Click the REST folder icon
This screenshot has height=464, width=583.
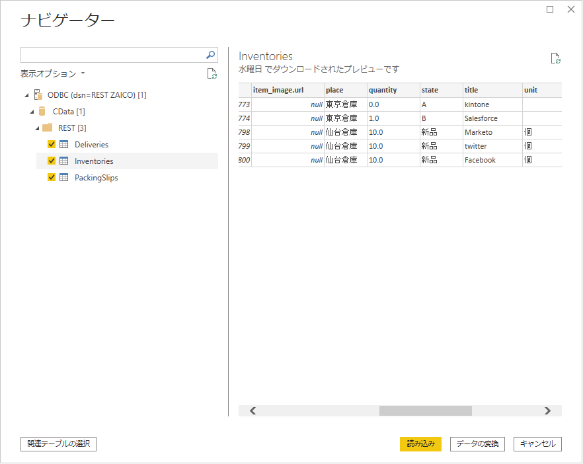click(x=48, y=128)
